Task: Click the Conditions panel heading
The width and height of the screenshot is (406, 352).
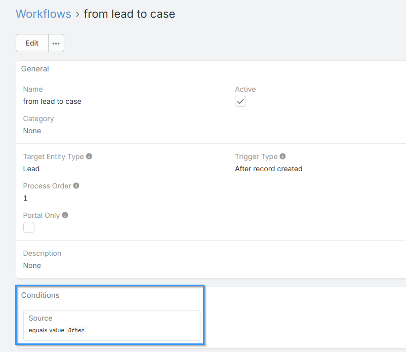Action: click(40, 295)
